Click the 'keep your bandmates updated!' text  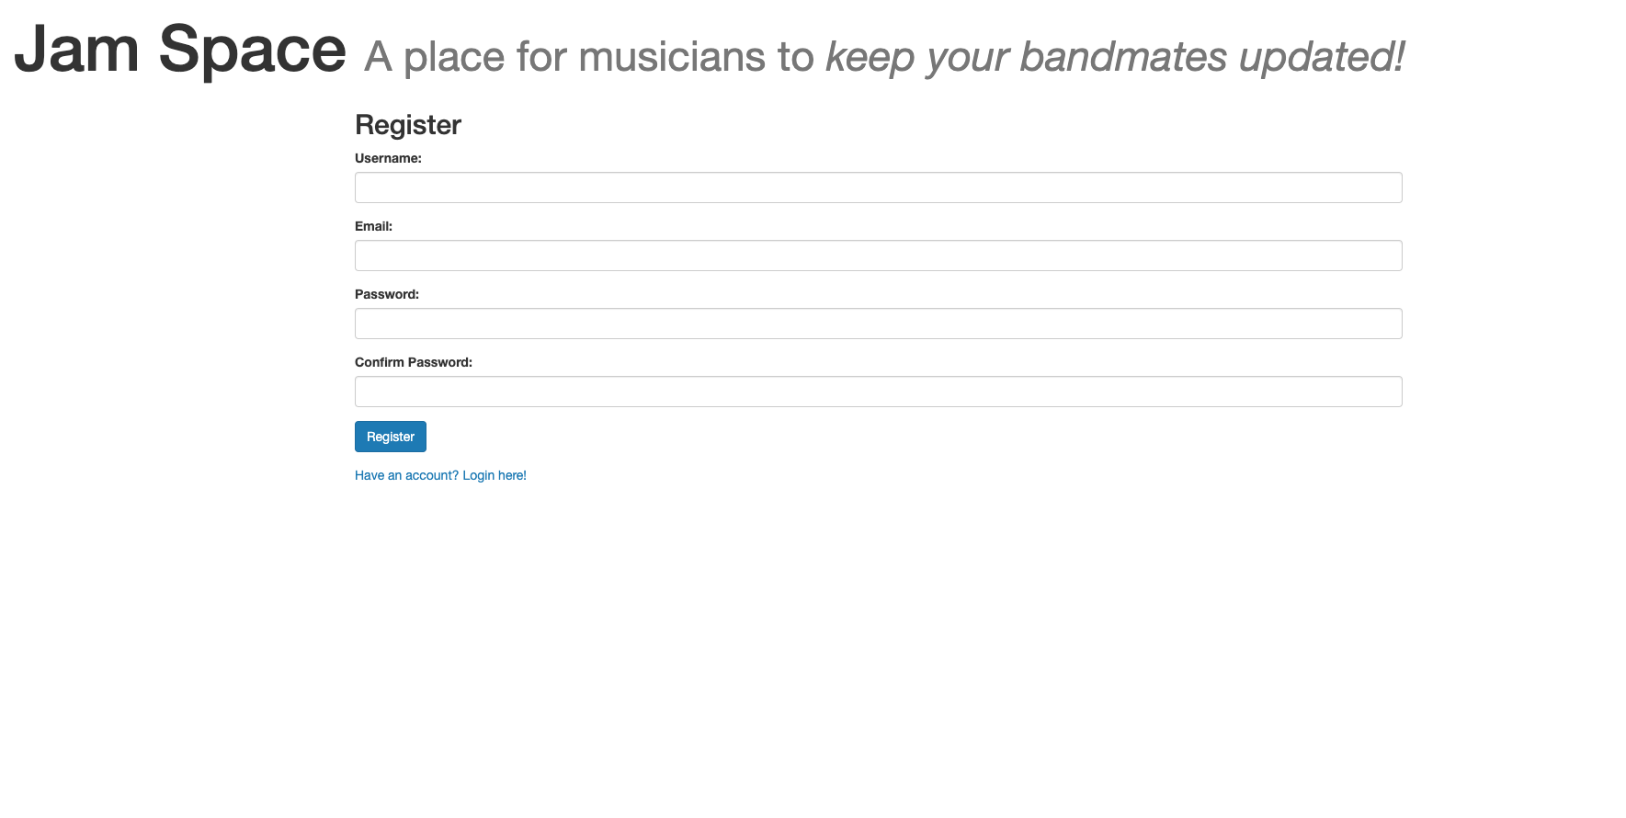[x=1115, y=55]
